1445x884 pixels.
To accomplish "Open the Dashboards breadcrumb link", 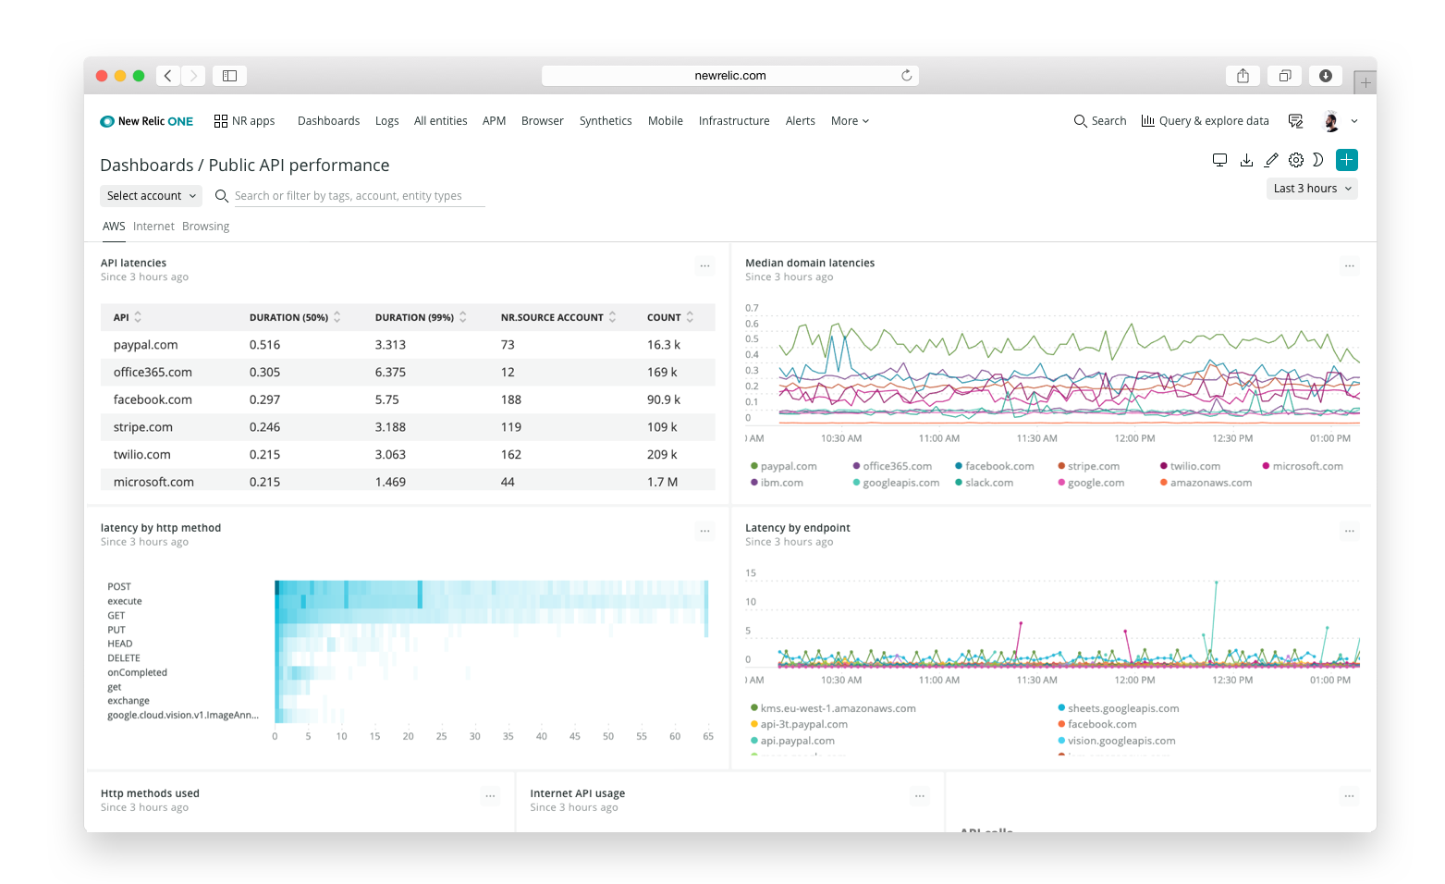I will coord(147,165).
